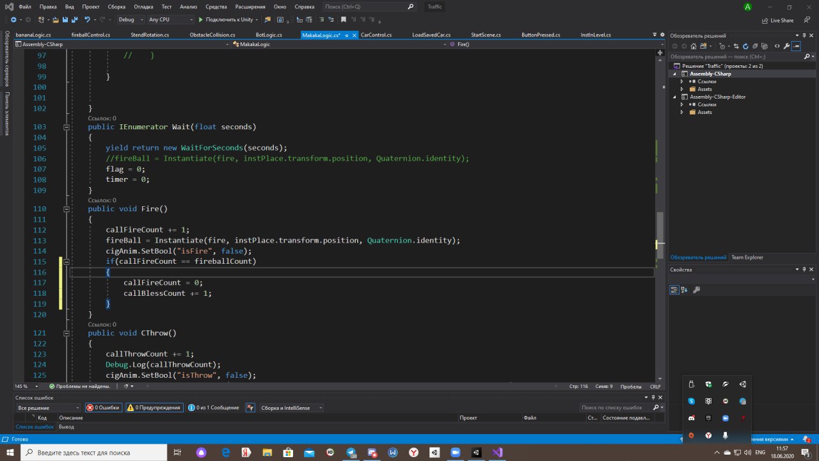Open the Отладка menu
The height and width of the screenshot is (461, 819).
(x=143, y=7)
